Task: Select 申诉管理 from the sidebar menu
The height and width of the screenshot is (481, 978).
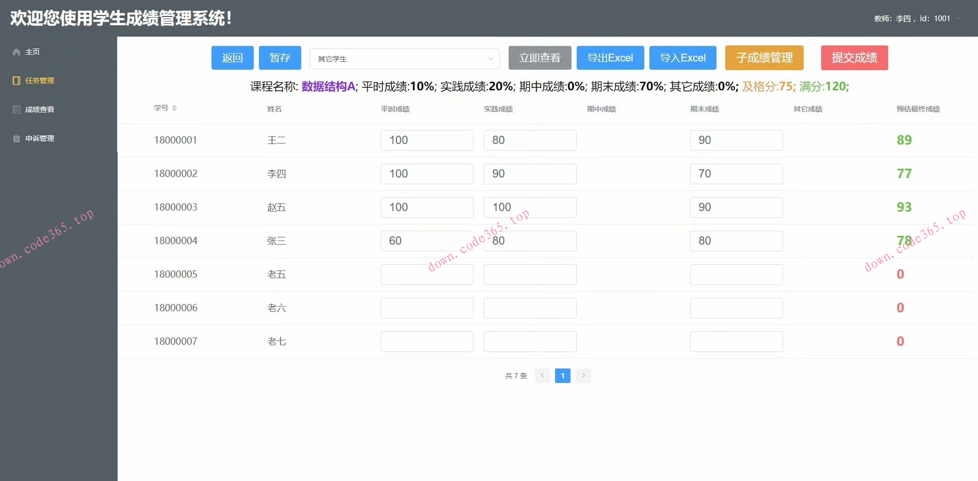Action: coord(39,138)
